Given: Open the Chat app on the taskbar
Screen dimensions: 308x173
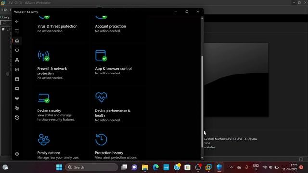Looking at the screenshot, I should pos(135,167).
